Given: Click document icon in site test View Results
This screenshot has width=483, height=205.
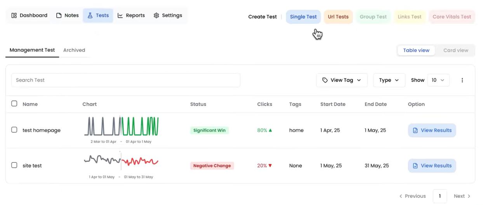Looking at the screenshot, I should pyautogui.click(x=415, y=166).
